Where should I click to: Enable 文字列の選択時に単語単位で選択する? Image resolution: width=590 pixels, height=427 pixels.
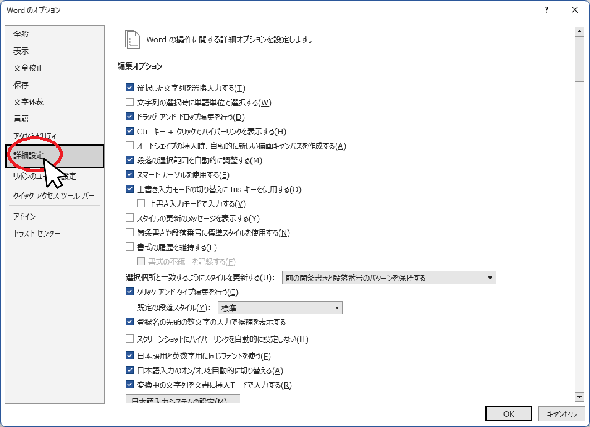[x=130, y=102]
